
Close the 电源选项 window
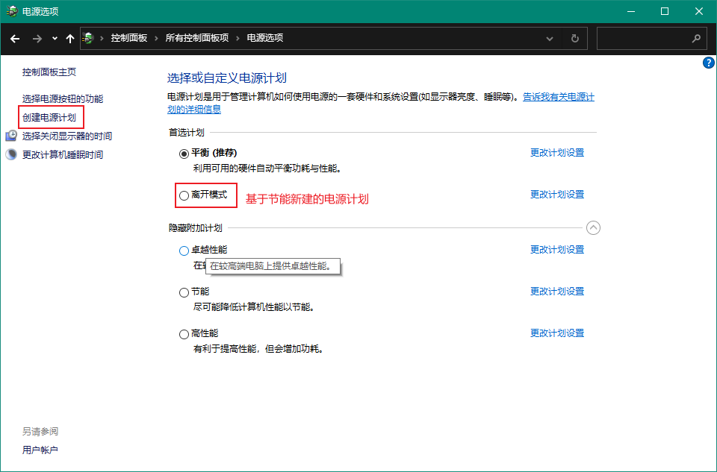pos(699,11)
